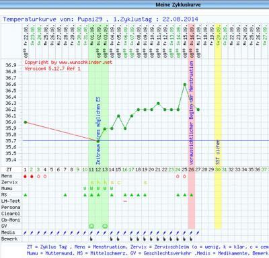The height and width of the screenshot is (258, 269).
Task: Select the 36.1 temperature point on cycle day 15
Action: 118,116
